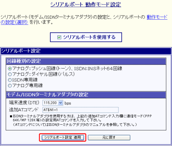Click the 回線種別の設定 section header

coord(86,61)
